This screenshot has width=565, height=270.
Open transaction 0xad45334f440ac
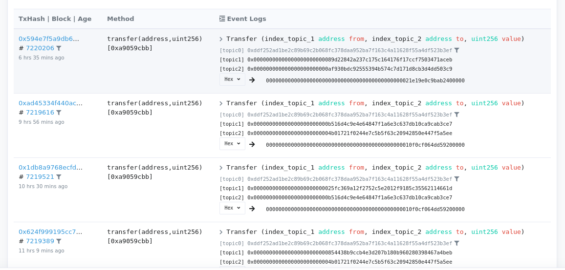(50, 103)
